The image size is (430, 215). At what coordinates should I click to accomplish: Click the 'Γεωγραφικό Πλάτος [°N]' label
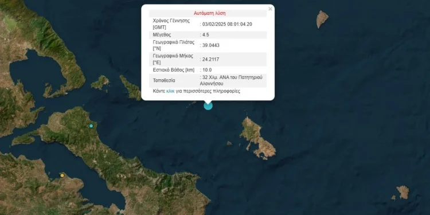(173, 45)
